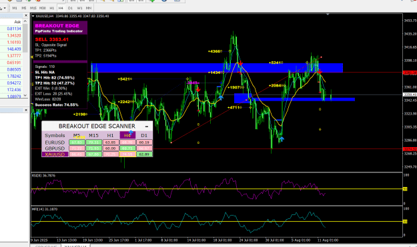This screenshot has width=417, height=247.
Task: Click the Success Rate 74.55% line
Action: pos(57,105)
